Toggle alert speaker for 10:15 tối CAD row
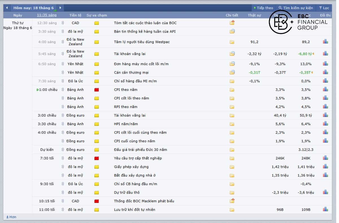This screenshot has height=223, width=339. (x=63, y=201)
